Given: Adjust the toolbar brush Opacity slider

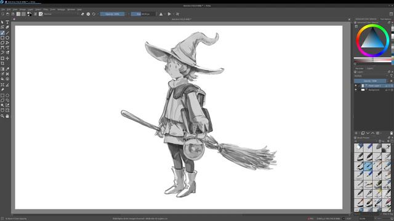Looking at the screenshot, I should (112, 14).
